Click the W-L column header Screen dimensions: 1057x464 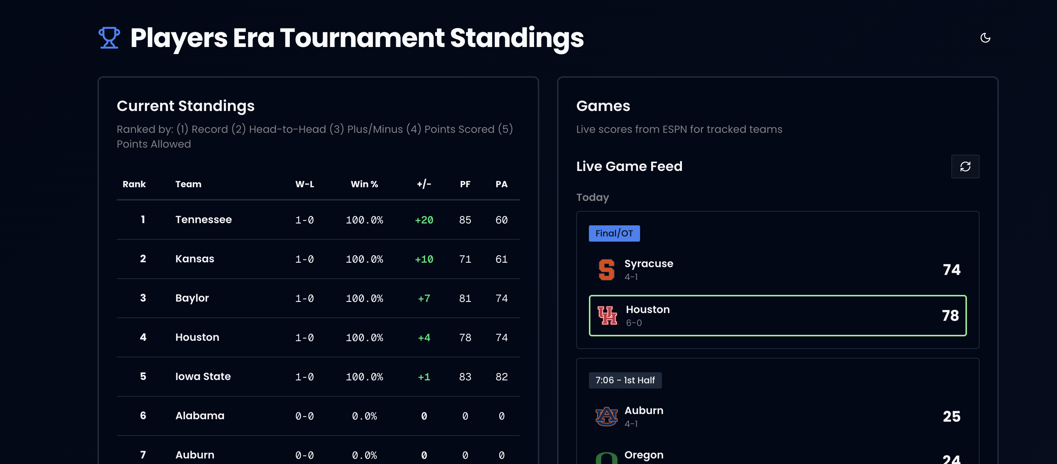click(305, 184)
